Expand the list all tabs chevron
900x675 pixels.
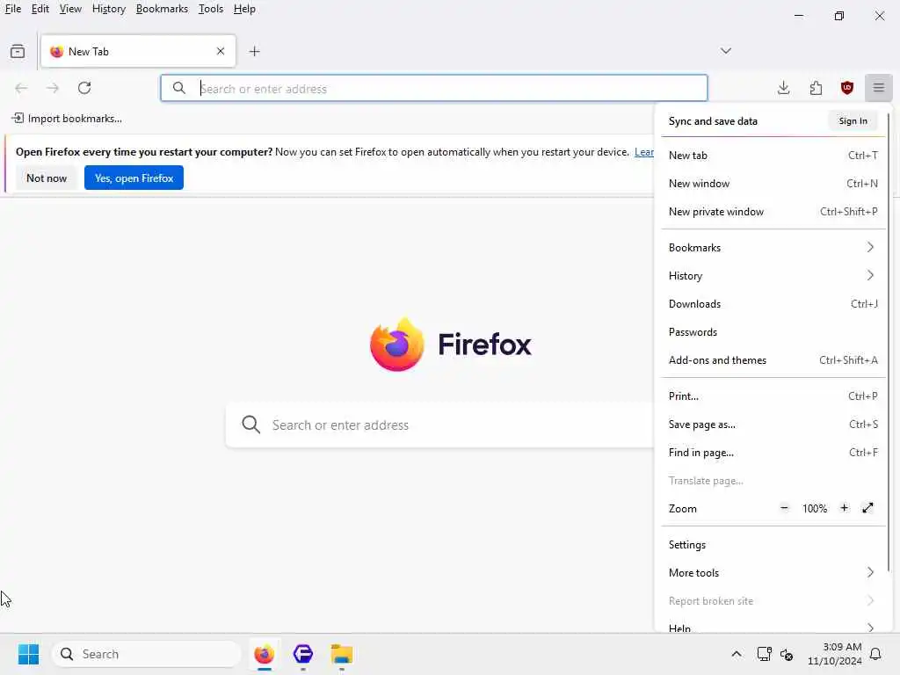click(726, 51)
